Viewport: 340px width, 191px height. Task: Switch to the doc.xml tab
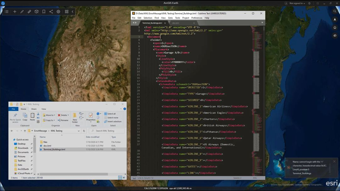point(175,23)
